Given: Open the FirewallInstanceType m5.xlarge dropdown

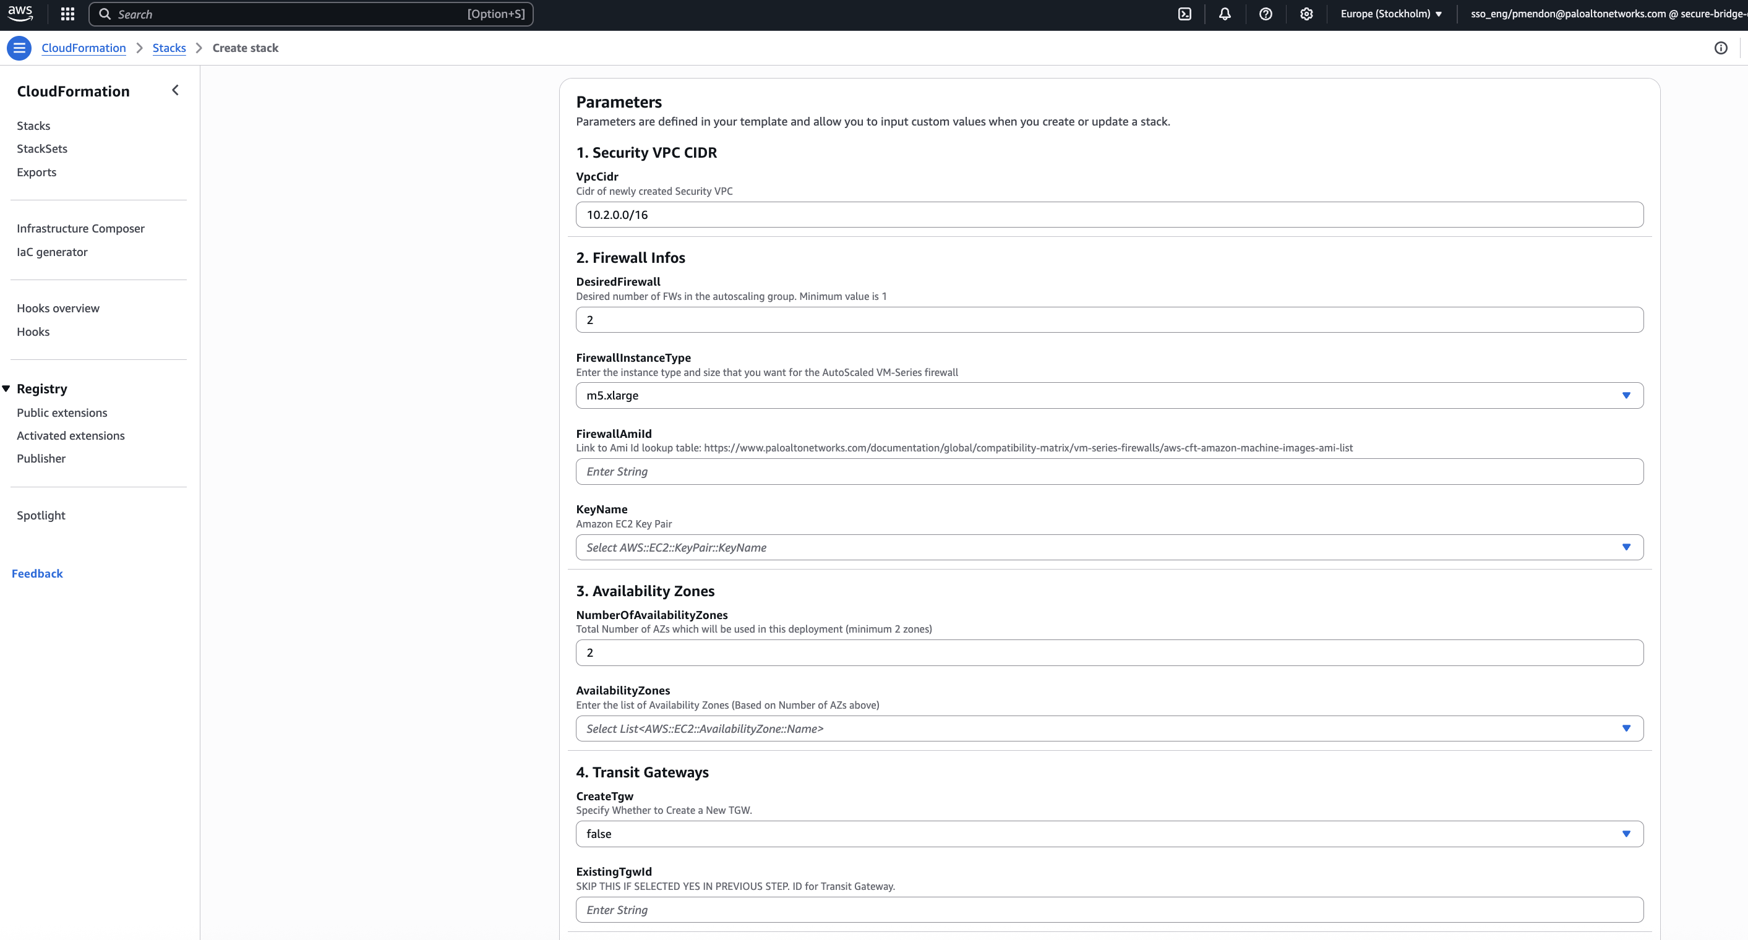Looking at the screenshot, I should pyautogui.click(x=1109, y=395).
